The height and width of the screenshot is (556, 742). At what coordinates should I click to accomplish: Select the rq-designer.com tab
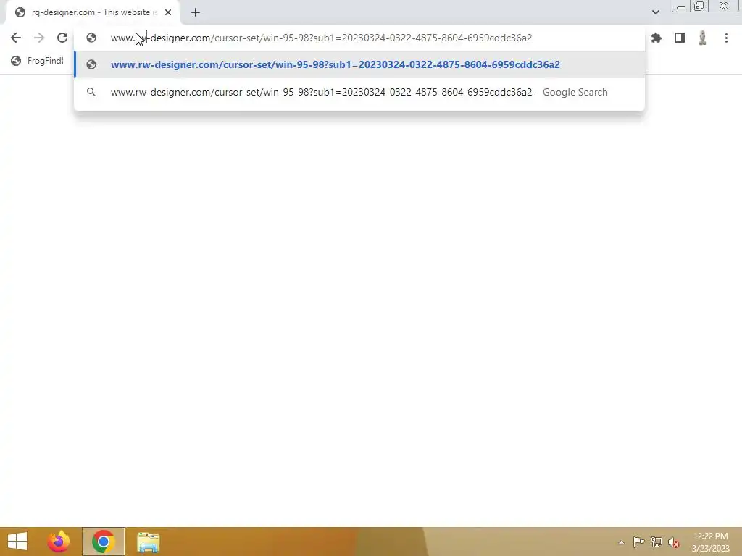[93, 12]
